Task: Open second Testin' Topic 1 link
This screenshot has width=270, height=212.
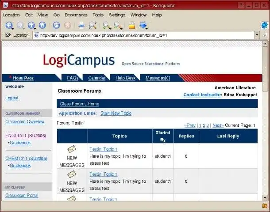Action: pyautogui.click(x=103, y=174)
